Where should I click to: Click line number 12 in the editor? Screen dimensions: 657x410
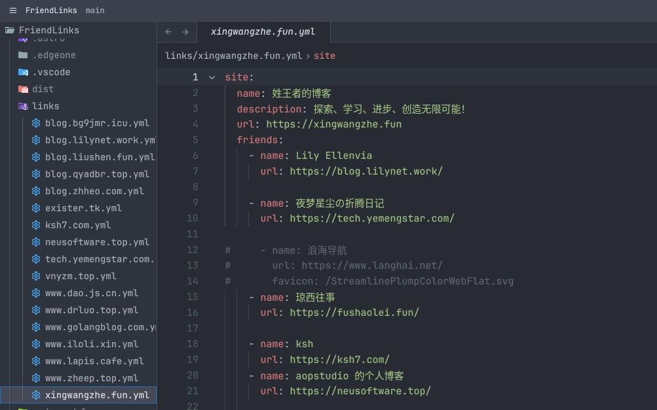(193, 250)
